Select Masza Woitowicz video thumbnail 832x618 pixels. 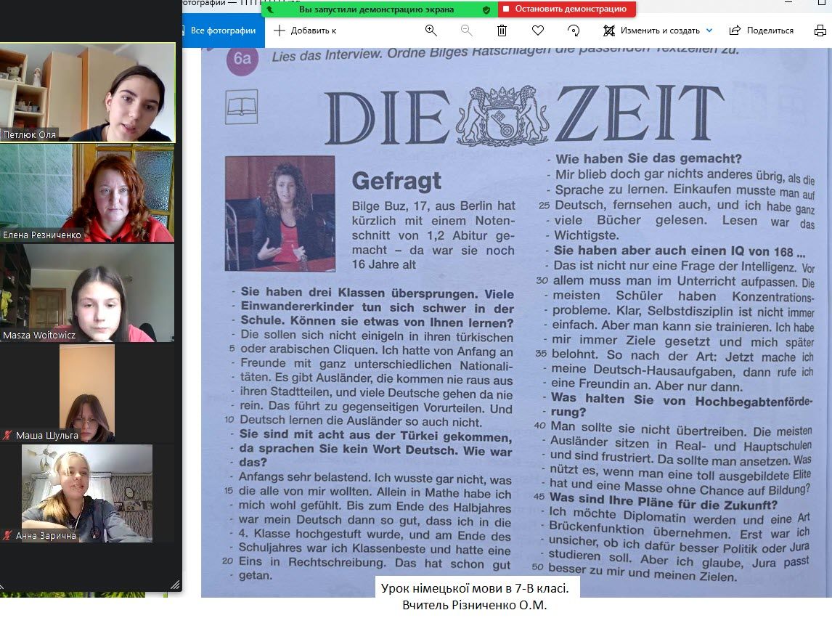pos(87,293)
